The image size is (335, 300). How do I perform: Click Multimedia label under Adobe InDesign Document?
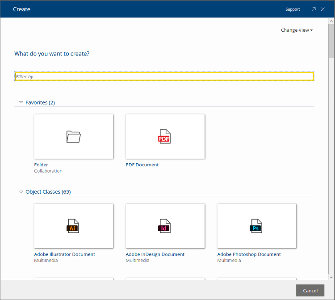pyautogui.click(x=138, y=261)
